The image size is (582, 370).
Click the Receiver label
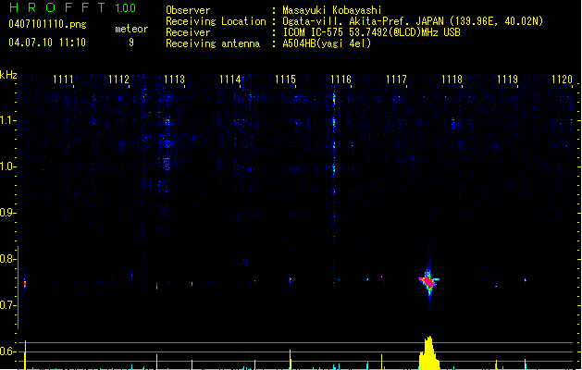pyautogui.click(x=188, y=32)
